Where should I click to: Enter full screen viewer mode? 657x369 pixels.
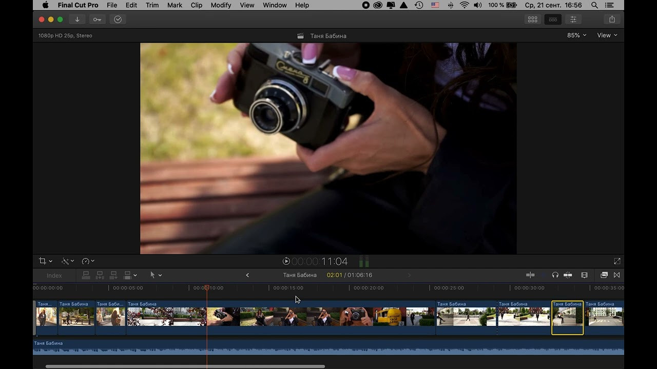(617, 261)
